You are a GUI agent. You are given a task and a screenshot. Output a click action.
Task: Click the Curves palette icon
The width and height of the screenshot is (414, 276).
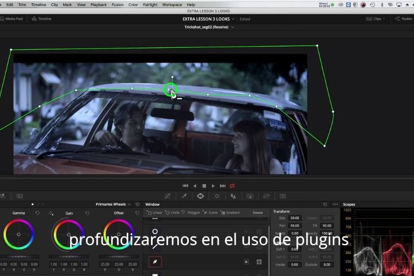(167, 196)
